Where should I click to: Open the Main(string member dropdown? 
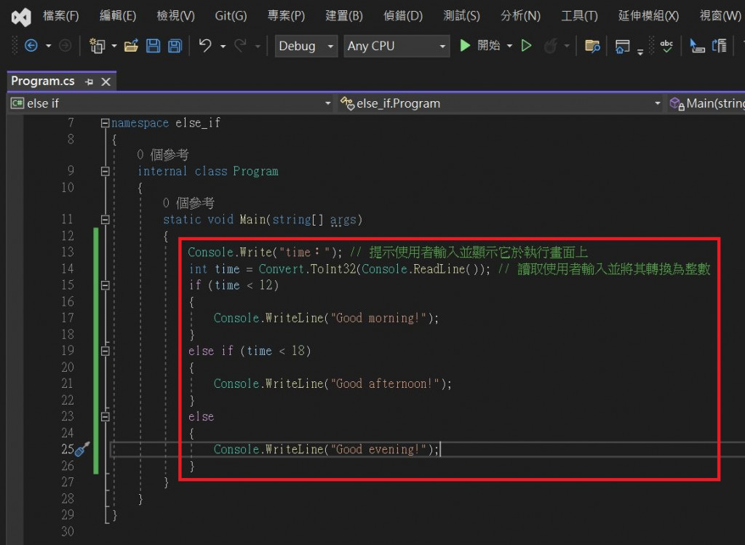click(x=705, y=103)
